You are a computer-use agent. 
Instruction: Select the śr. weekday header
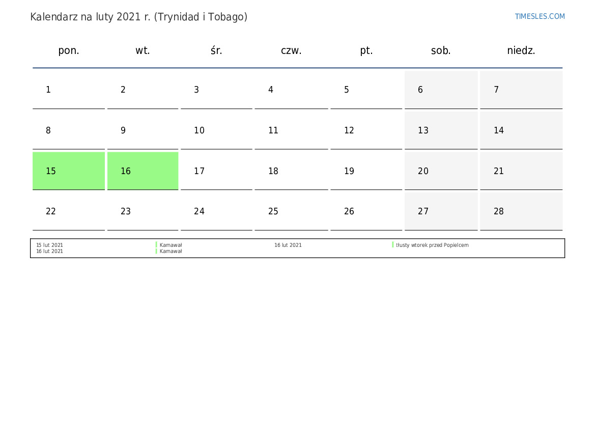[216, 50]
